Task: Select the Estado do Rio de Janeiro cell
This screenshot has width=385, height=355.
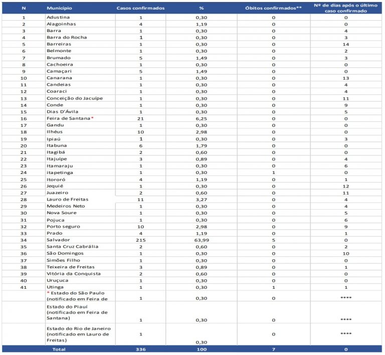Action: [x=71, y=334]
